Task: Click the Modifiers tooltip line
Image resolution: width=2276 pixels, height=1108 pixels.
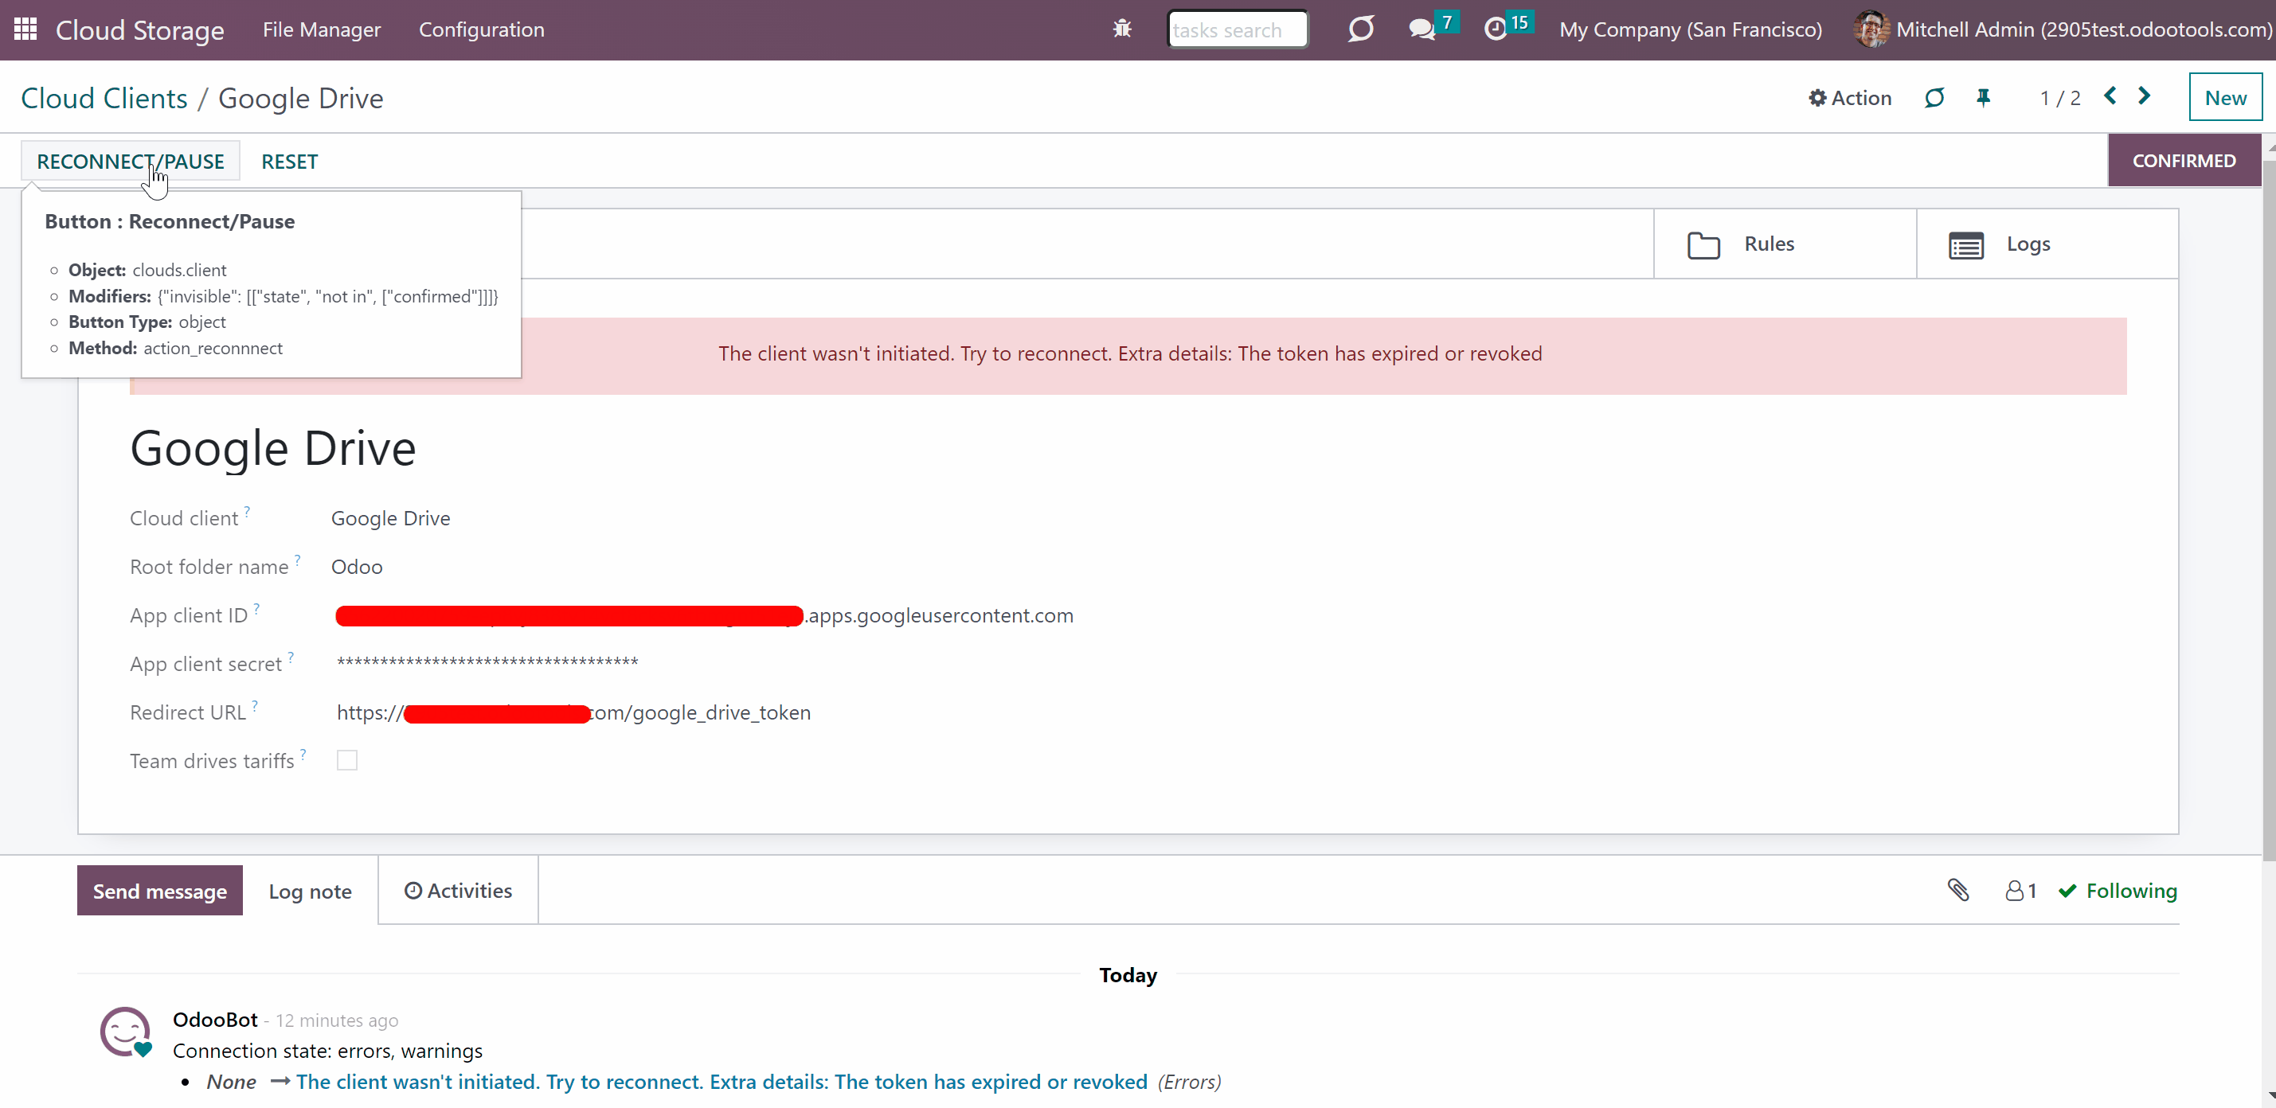Action: pos(284,297)
